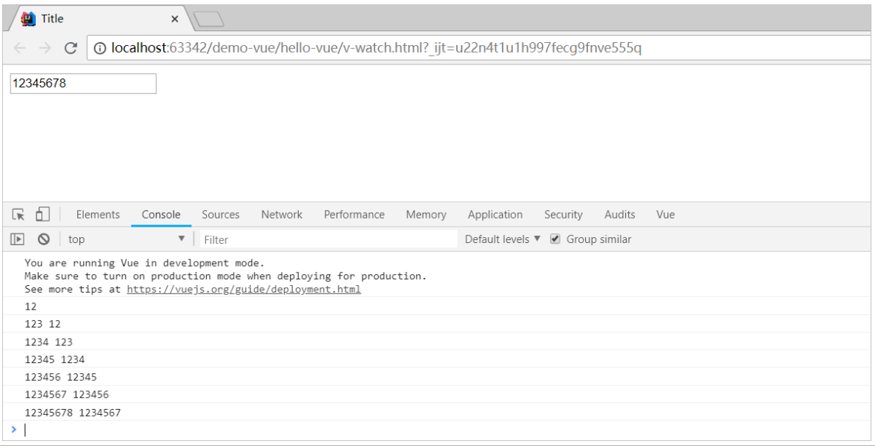This screenshot has width=875, height=446.
Task: Switch to the Elements tab
Action: (x=98, y=215)
